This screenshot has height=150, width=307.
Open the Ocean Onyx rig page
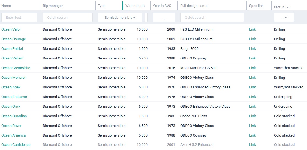(11, 106)
